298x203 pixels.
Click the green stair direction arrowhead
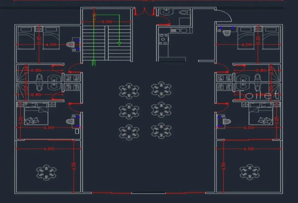[119, 44]
